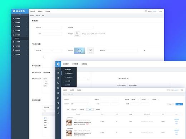Image resolution: width=186 pixels, height=139 pixels.
Task: Click droplet icon in the collapsed sidebar
Action: pos(58,93)
